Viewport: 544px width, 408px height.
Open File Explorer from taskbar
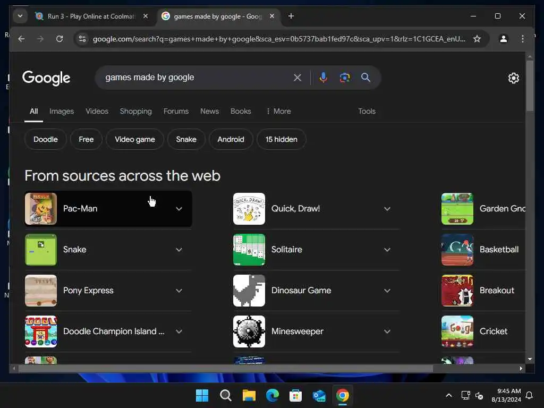click(x=249, y=395)
